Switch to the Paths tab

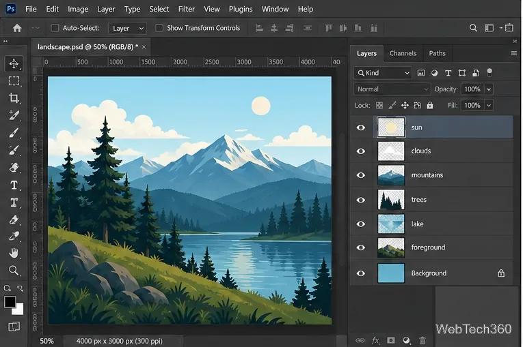pos(438,53)
